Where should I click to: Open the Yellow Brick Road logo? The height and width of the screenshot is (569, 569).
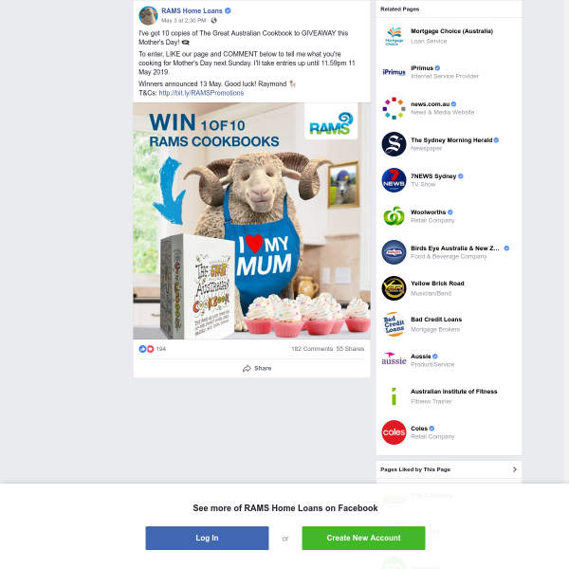click(x=394, y=288)
